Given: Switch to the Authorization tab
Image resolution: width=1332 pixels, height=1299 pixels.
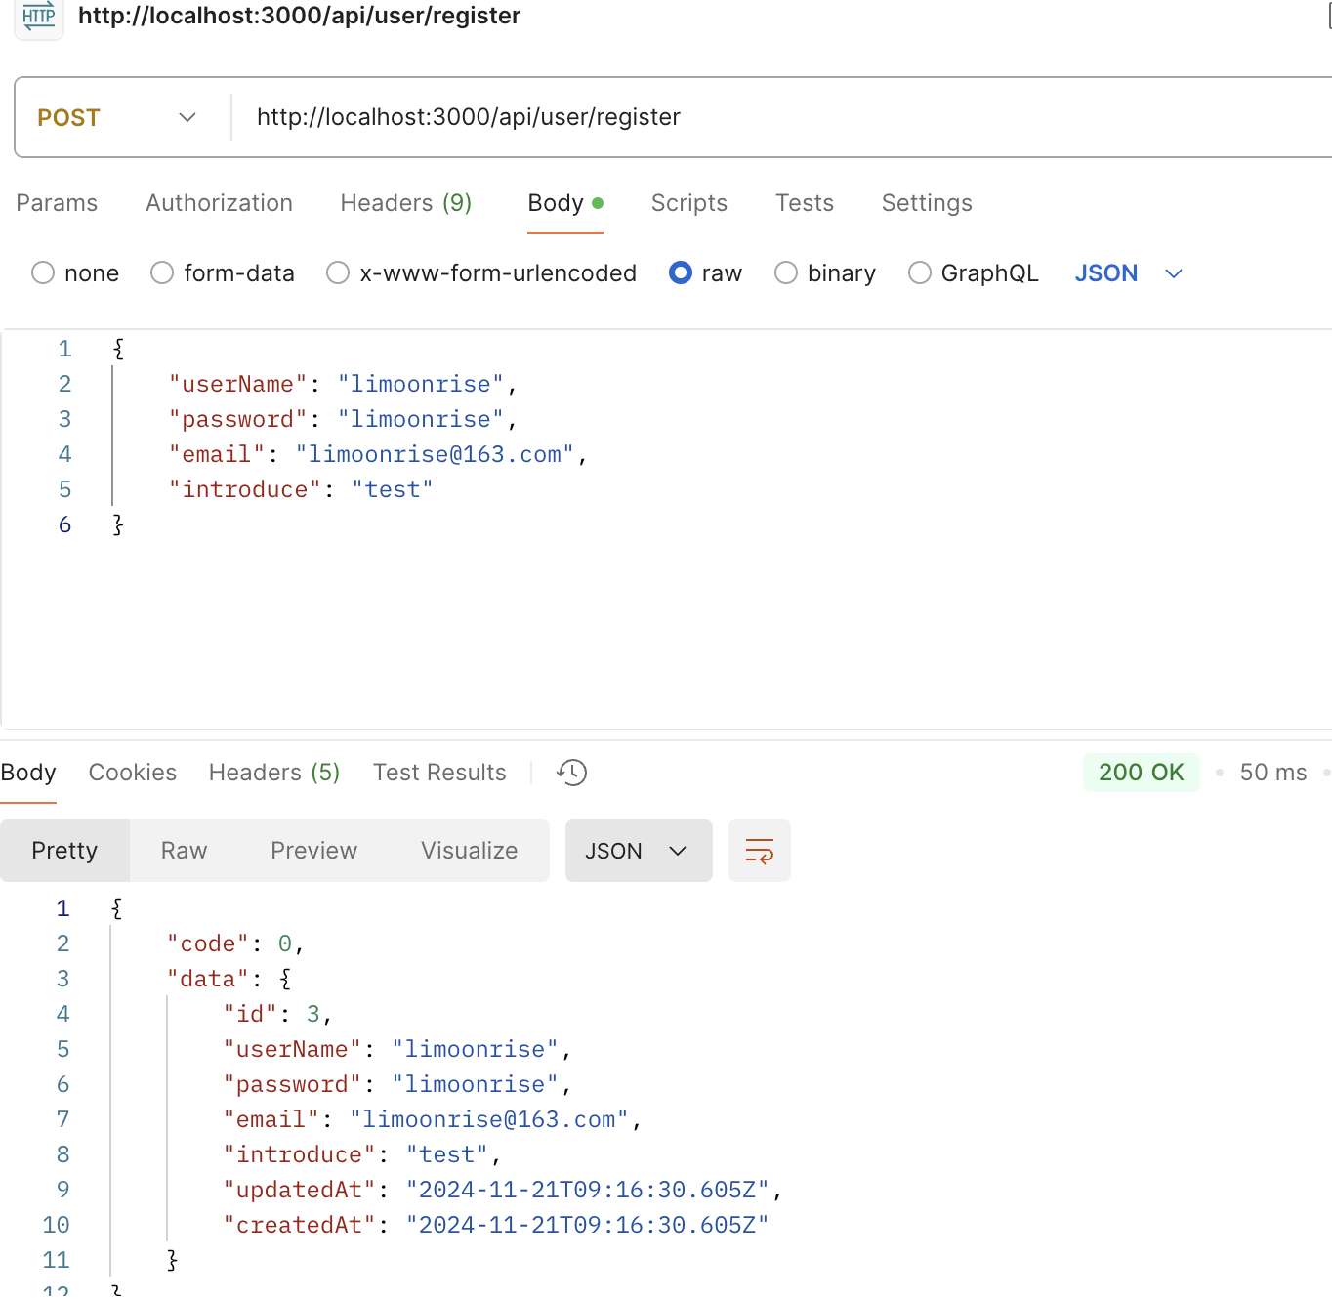Looking at the screenshot, I should (219, 203).
